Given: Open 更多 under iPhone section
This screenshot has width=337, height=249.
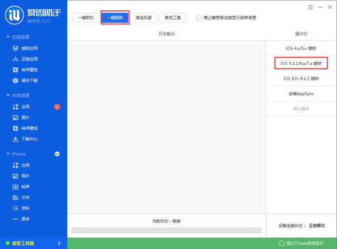Looking at the screenshot, I should tap(21, 219).
